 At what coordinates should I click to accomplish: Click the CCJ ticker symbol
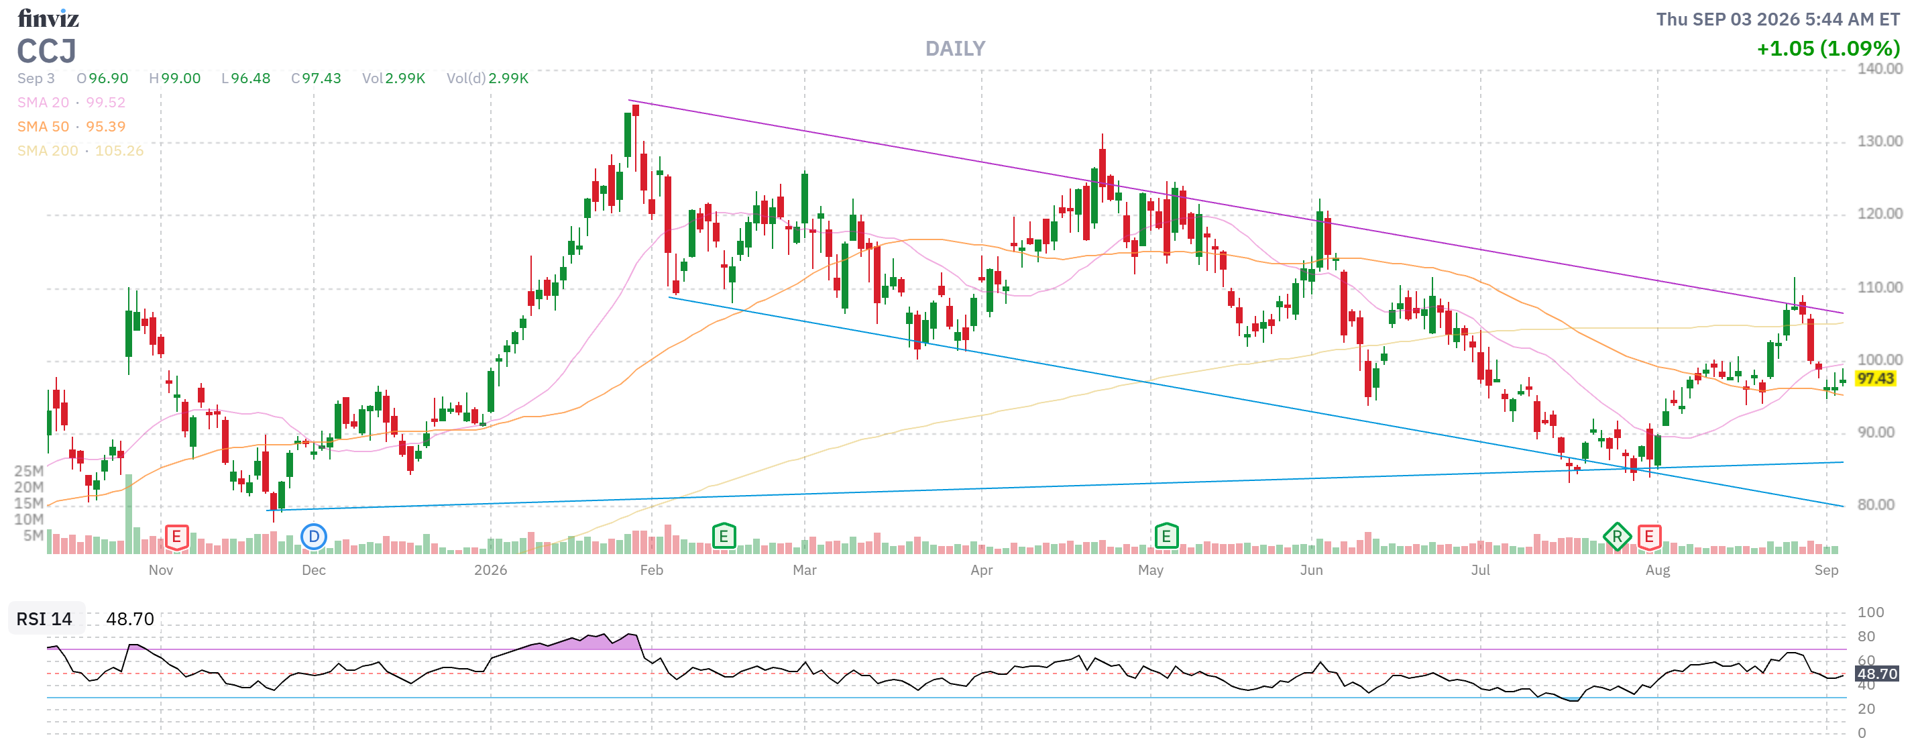pyautogui.click(x=47, y=52)
